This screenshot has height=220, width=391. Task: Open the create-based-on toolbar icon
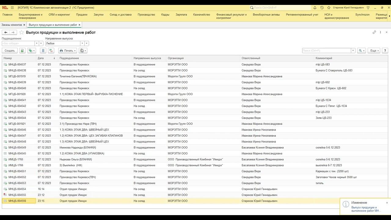point(31,51)
